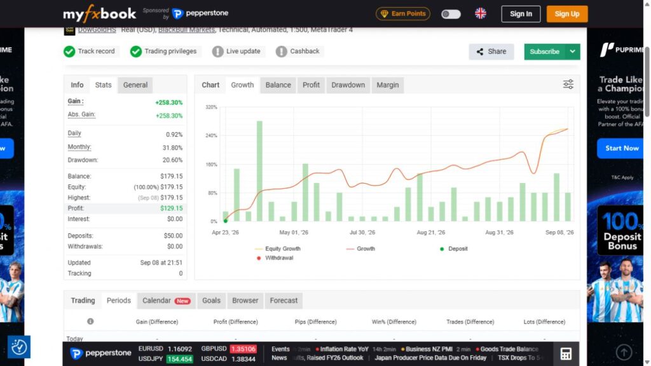The height and width of the screenshot is (366, 651).
Task: Show the Balance chart tab
Action: tap(278, 85)
